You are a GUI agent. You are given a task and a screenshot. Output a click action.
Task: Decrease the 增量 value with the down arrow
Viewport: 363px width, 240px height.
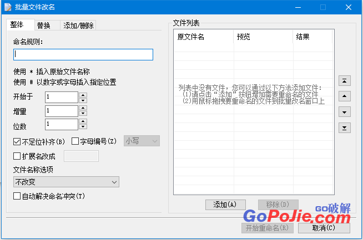(x=83, y=114)
